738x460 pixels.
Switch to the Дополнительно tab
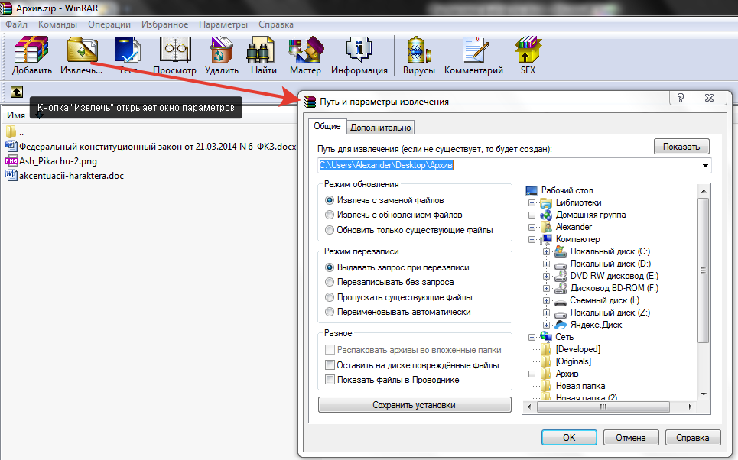pos(382,128)
